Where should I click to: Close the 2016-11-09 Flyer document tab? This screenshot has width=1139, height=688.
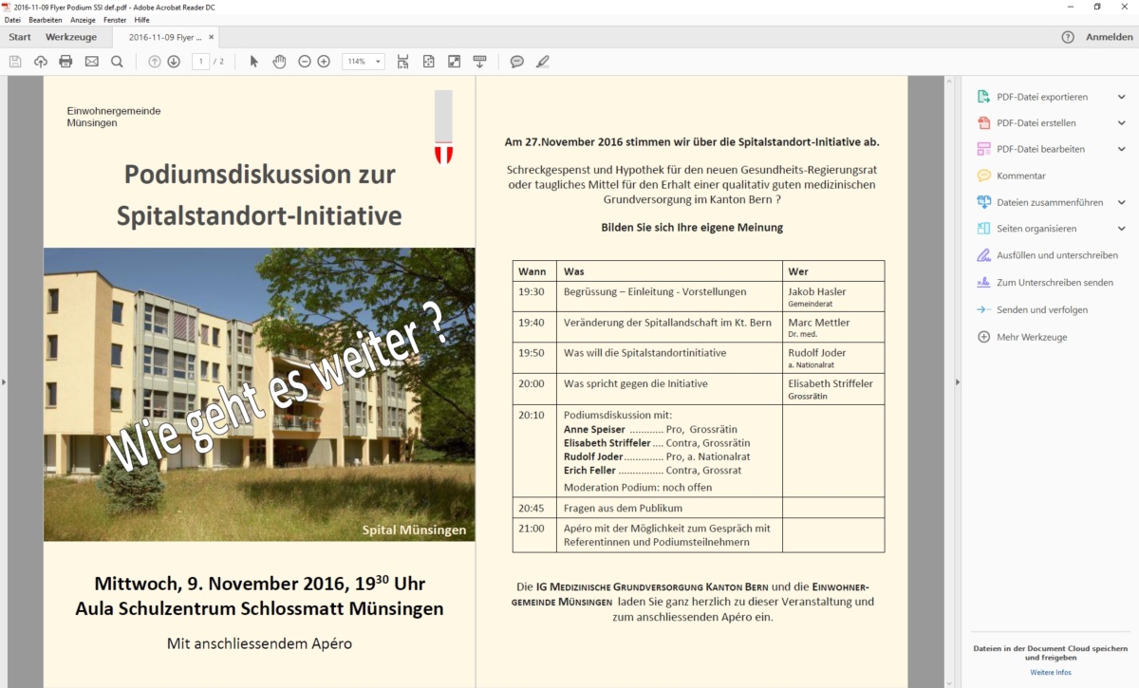pos(212,37)
